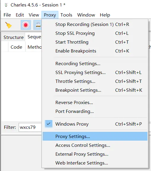Open the Tools menu

66,15
